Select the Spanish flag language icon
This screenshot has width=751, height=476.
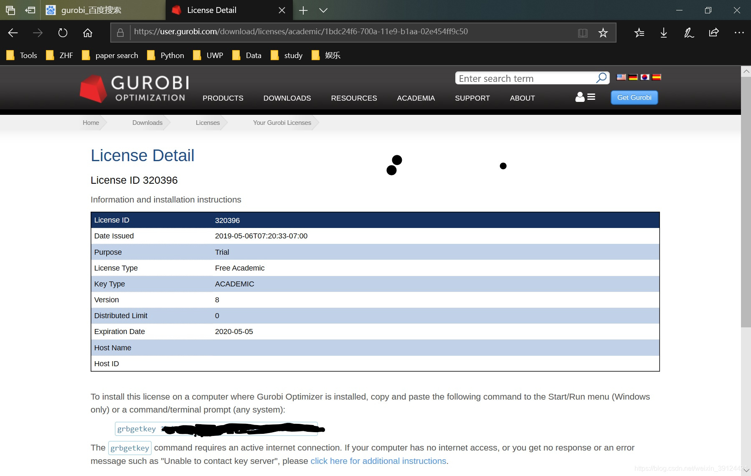[x=656, y=77]
